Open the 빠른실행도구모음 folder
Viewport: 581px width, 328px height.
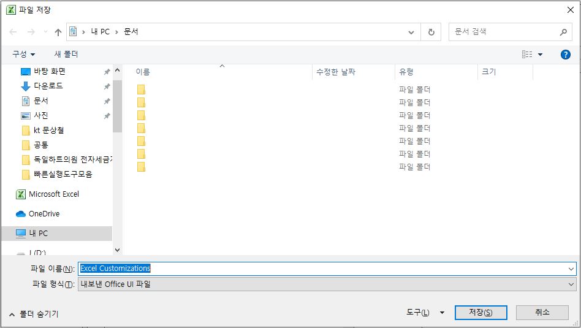click(63, 174)
